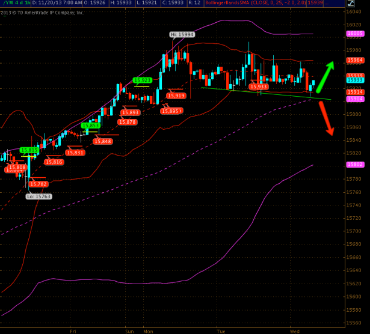The width and height of the screenshot is (370, 334).
Task: Click the green 15,923 price marker
Action: (x=142, y=80)
